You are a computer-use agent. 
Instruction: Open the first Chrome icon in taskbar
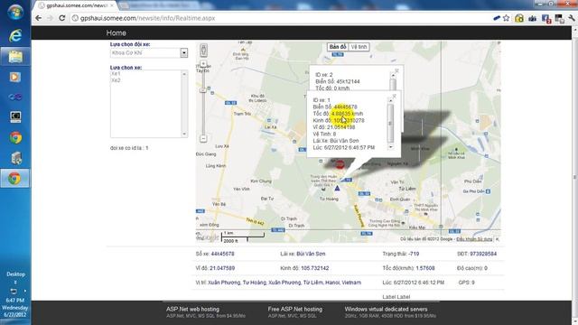pyautogui.click(x=15, y=138)
